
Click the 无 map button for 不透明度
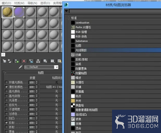51,109
